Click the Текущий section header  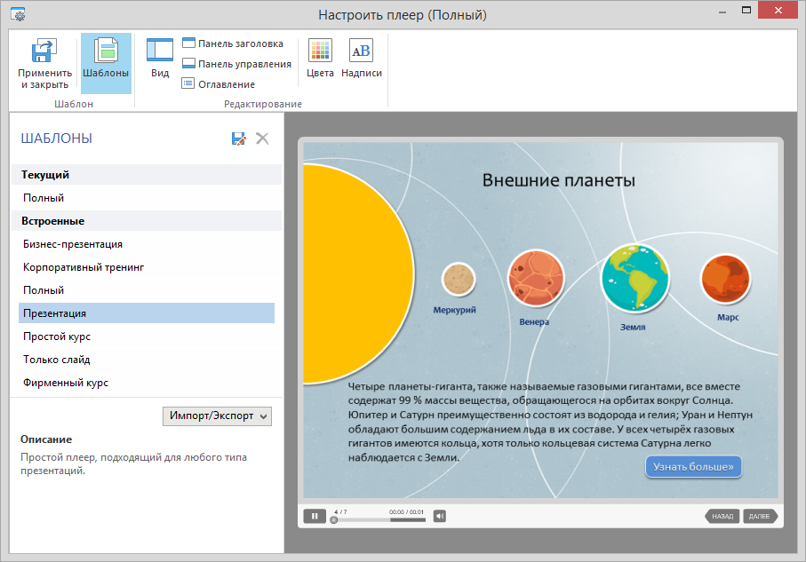(147, 175)
